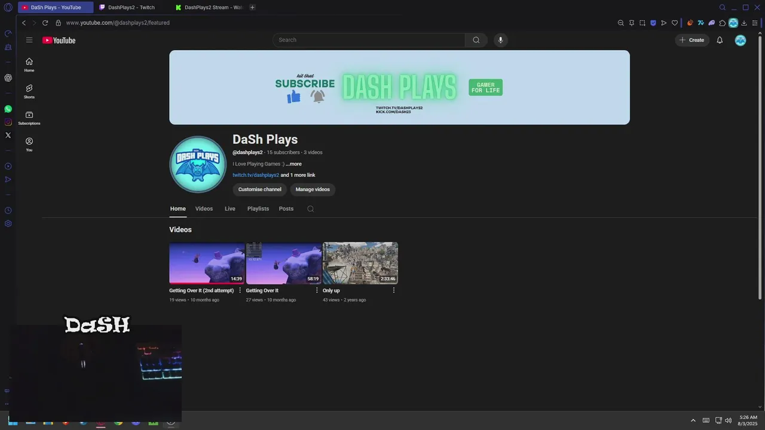The width and height of the screenshot is (765, 430).
Task: Open three-dot menu for Only up video
Action: coord(394,290)
